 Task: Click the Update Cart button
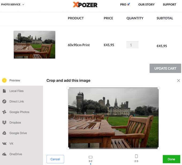(x=165, y=68)
